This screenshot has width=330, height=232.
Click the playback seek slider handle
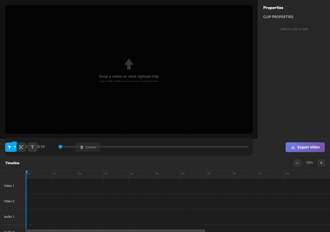click(60, 146)
